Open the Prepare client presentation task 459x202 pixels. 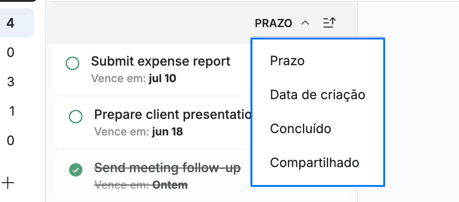point(173,115)
